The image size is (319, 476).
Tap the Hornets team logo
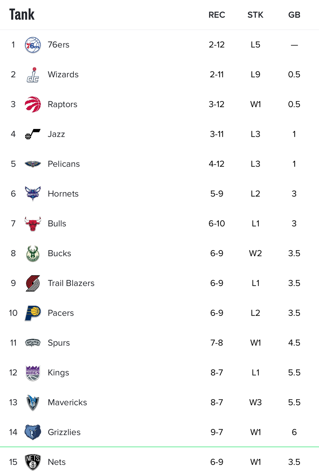[x=33, y=194]
